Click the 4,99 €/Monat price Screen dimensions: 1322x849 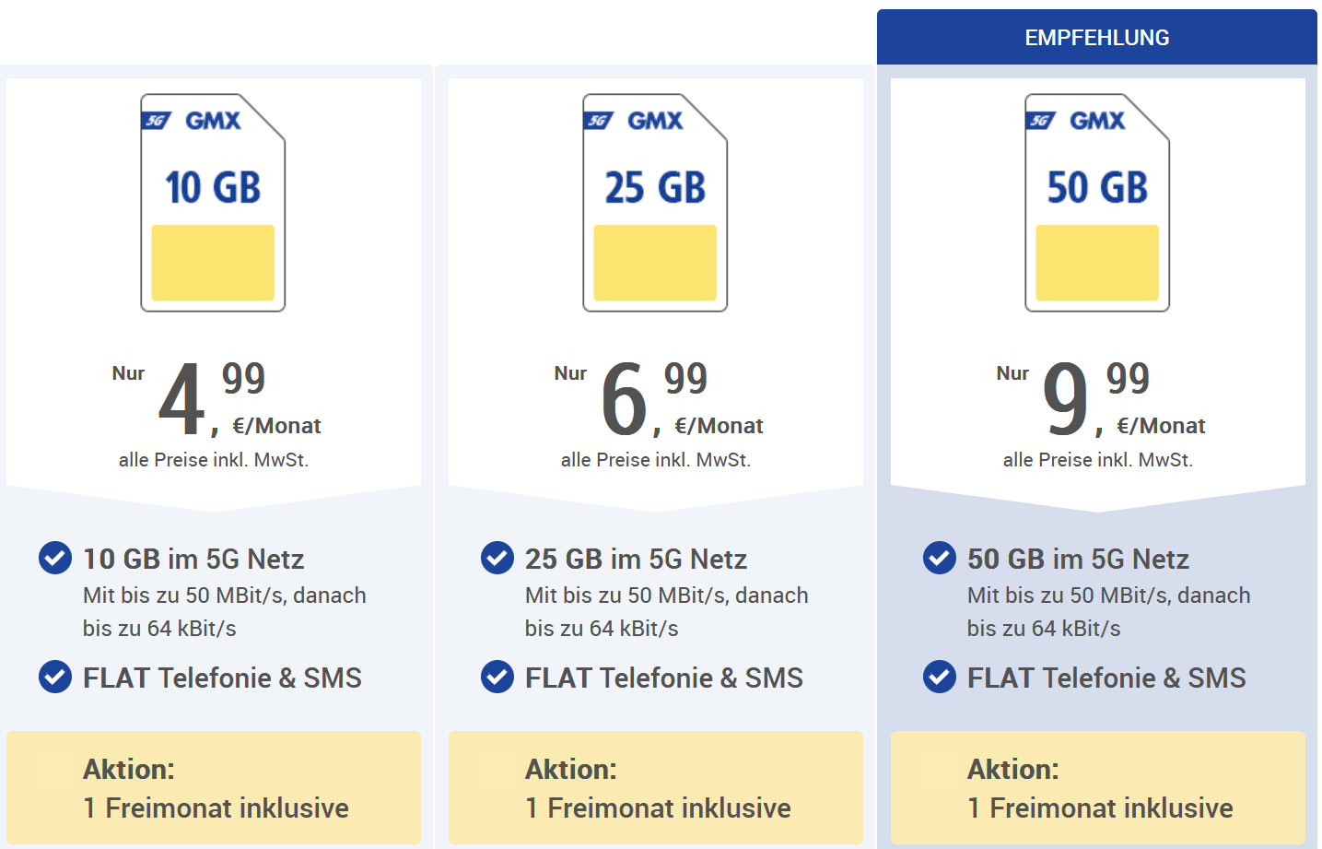[240, 398]
